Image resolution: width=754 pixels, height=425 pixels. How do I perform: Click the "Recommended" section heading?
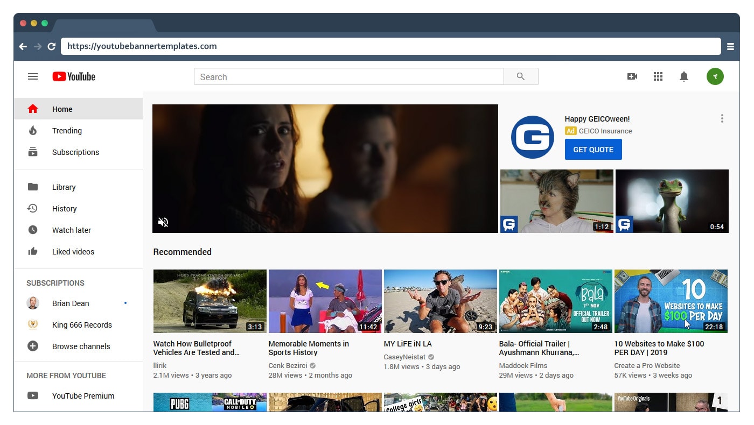tap(183, 252)
